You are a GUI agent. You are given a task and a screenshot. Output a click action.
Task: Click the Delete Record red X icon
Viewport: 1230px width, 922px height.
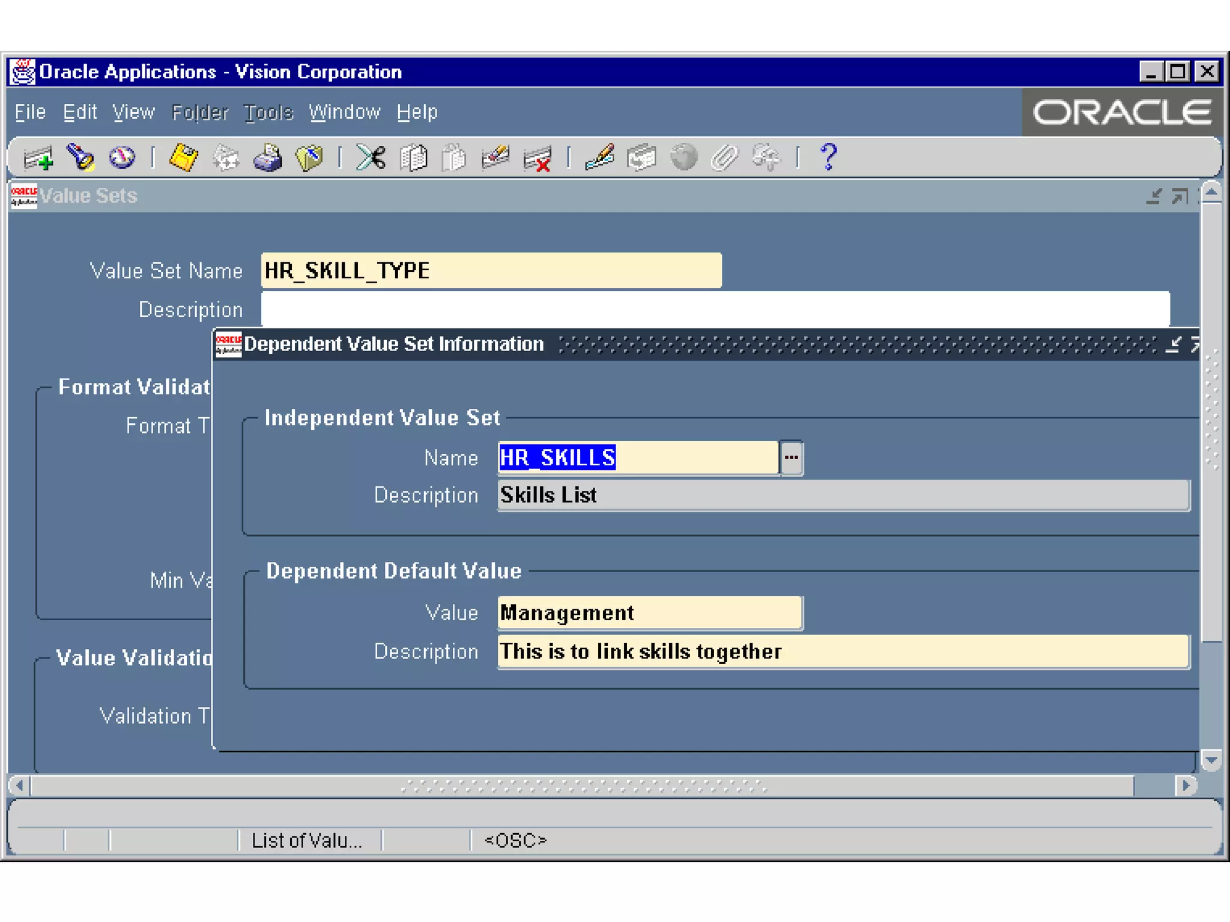(537, 160)
